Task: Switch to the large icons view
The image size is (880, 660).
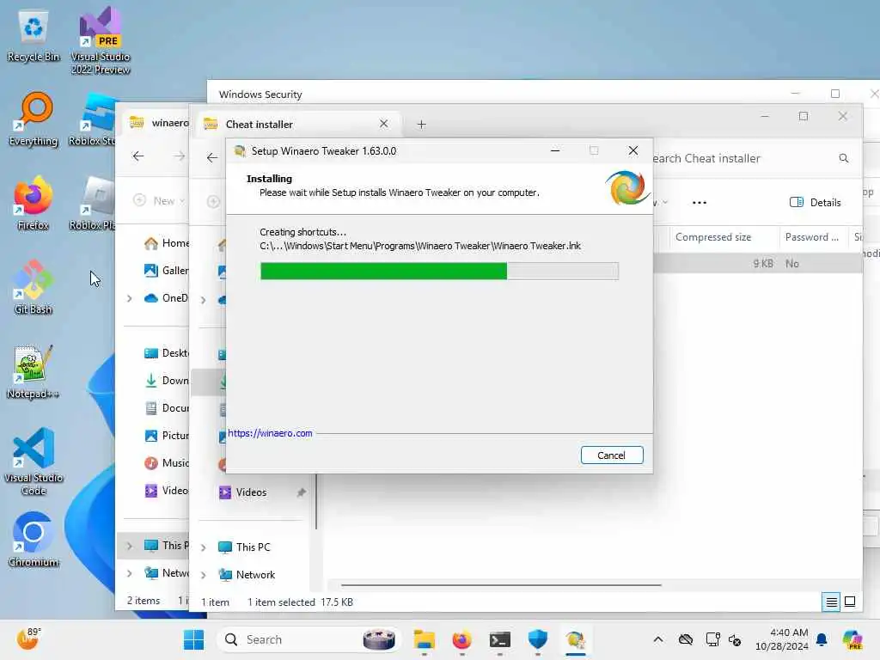Action: [x=850, y=602]
